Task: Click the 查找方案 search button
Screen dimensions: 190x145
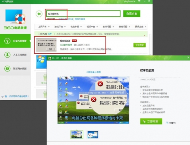Action: [132, 14]
